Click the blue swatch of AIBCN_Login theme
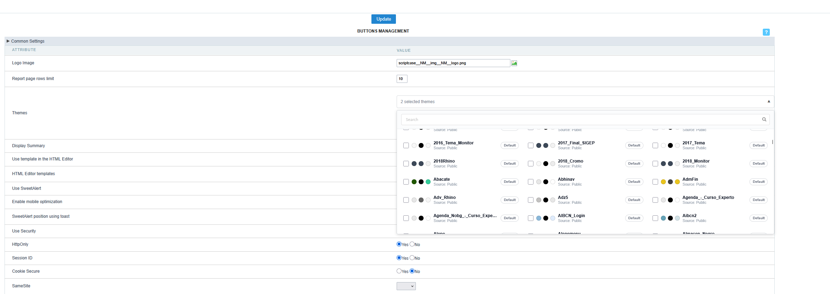The image size is (830, 294). coord(539,218)
